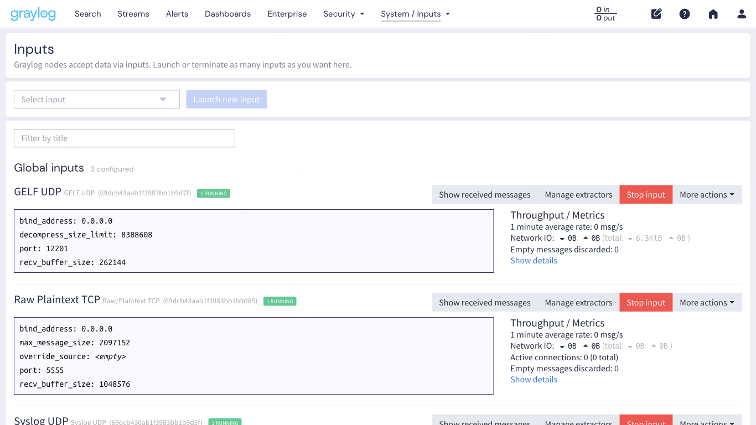Click the home icon in the header
The height and width of the screenshot is (425, 756).
tap(713, 14)
